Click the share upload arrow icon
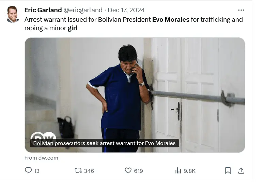 coord(241,170)
